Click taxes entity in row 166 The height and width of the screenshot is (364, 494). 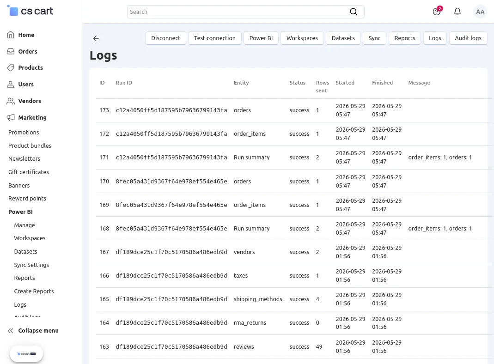click(241, 275)
